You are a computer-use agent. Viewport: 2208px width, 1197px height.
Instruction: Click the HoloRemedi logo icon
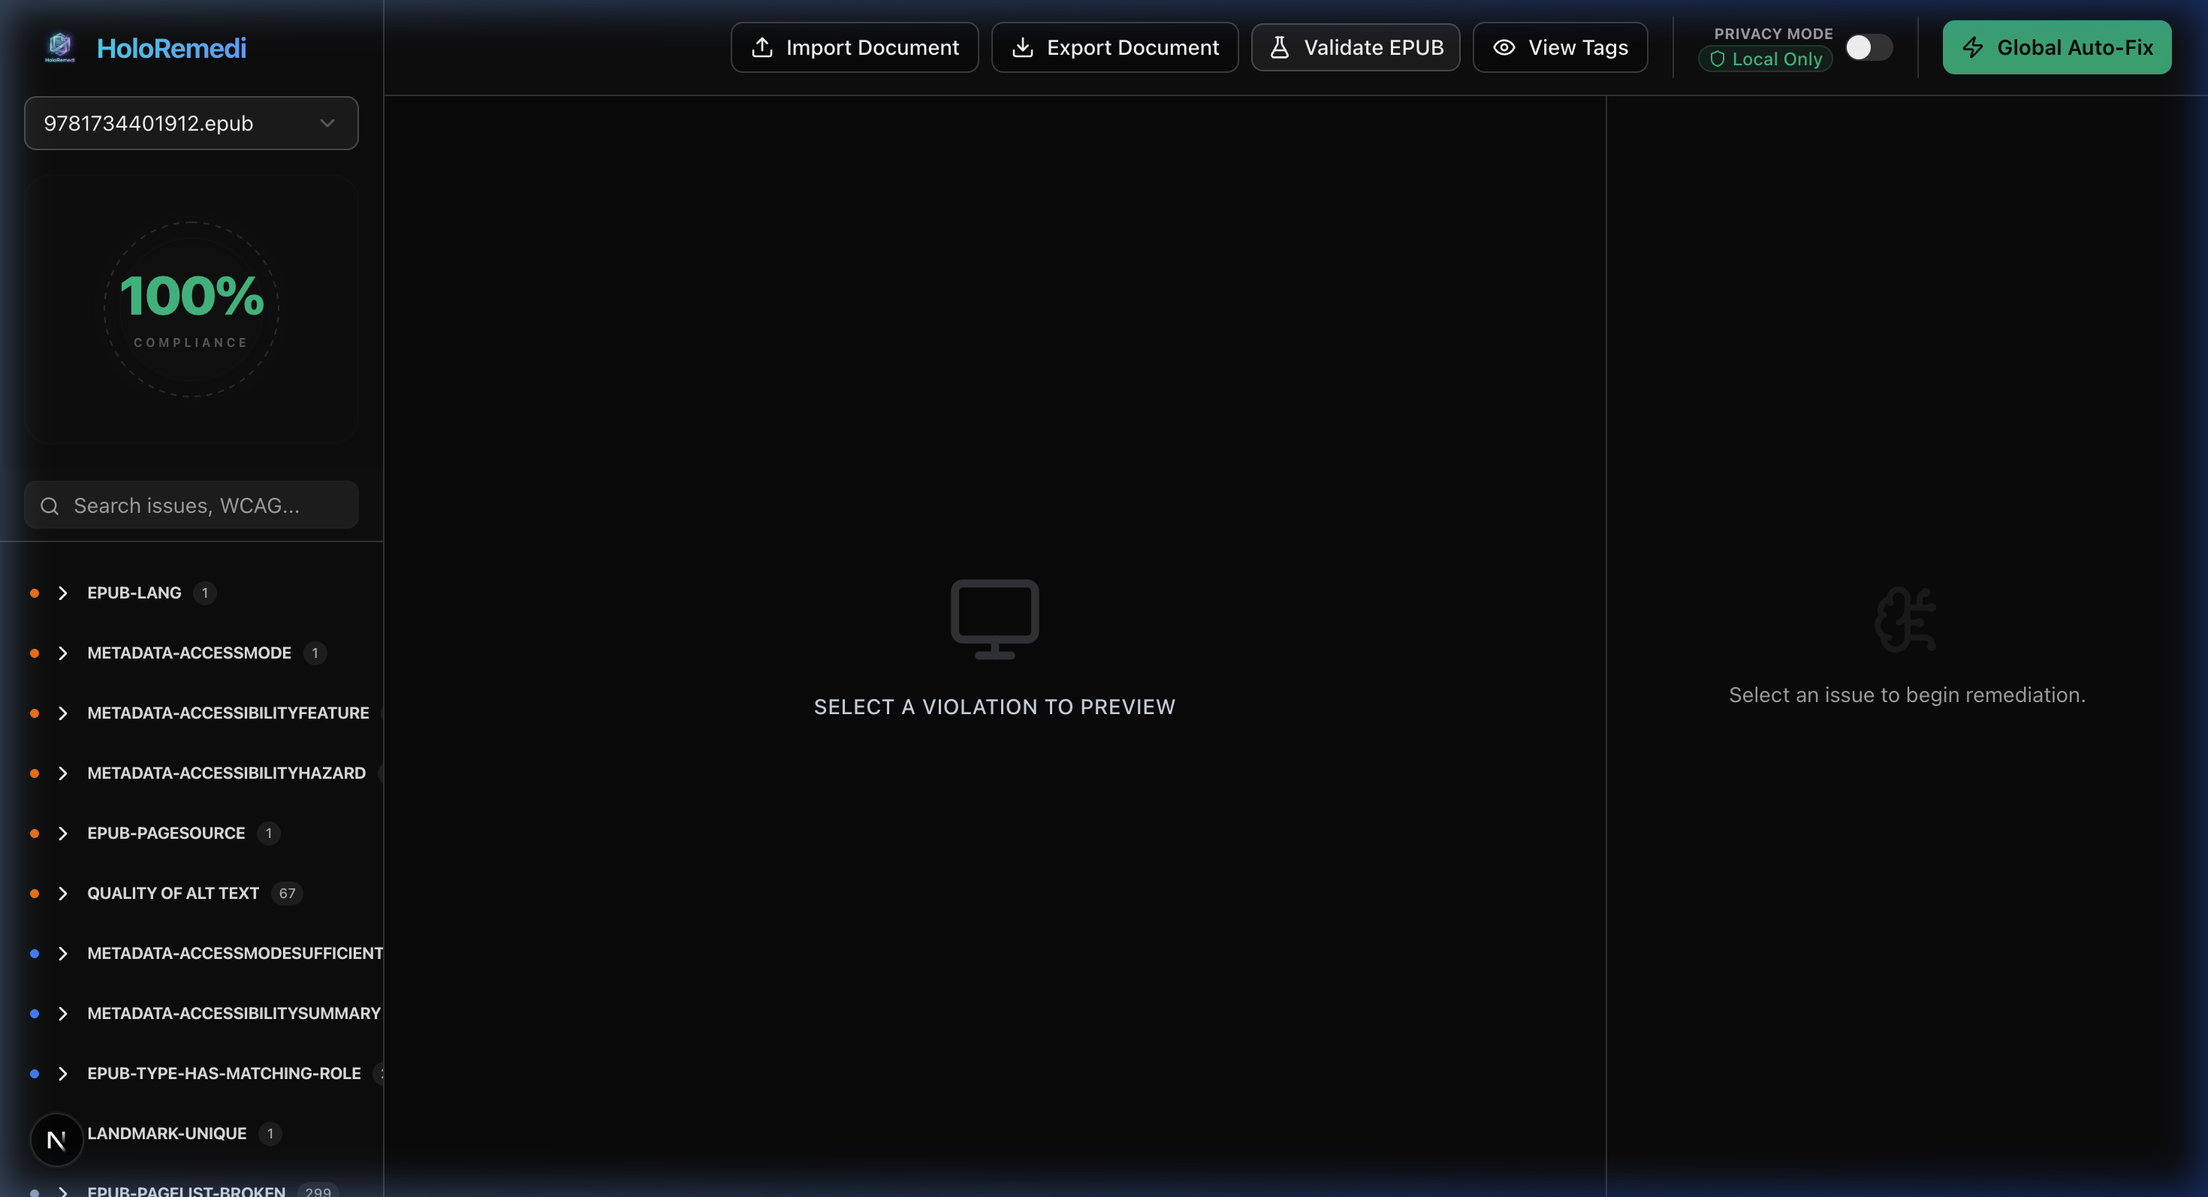pos(60,47)
